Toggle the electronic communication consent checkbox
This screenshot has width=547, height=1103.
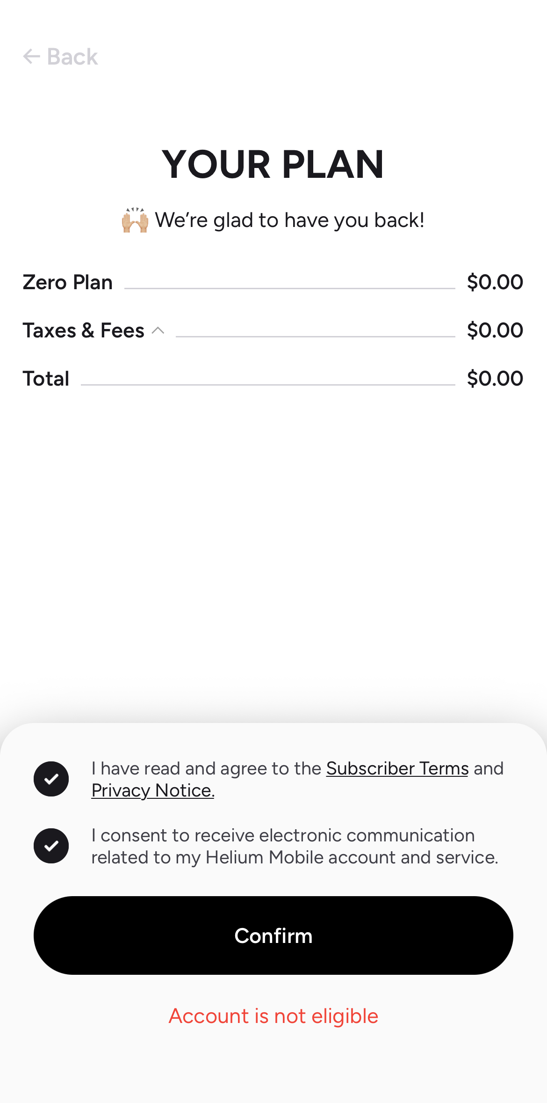click(51, 846)
